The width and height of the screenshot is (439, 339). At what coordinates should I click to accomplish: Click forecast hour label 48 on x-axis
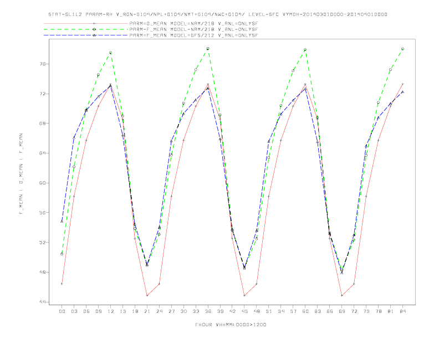pos(257,311)
